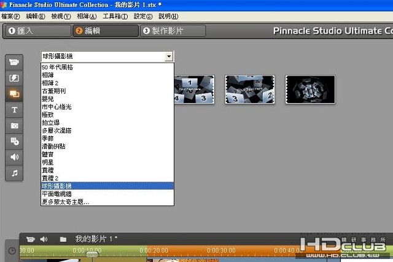Select '更多蒙太奇主題...' entry
Image resolution: width=393 pixels, height=262 pixels.
coord(107,202)
